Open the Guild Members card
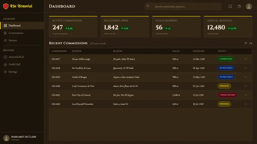The width and height of the screenshot is (257, 144). (176, 27)
